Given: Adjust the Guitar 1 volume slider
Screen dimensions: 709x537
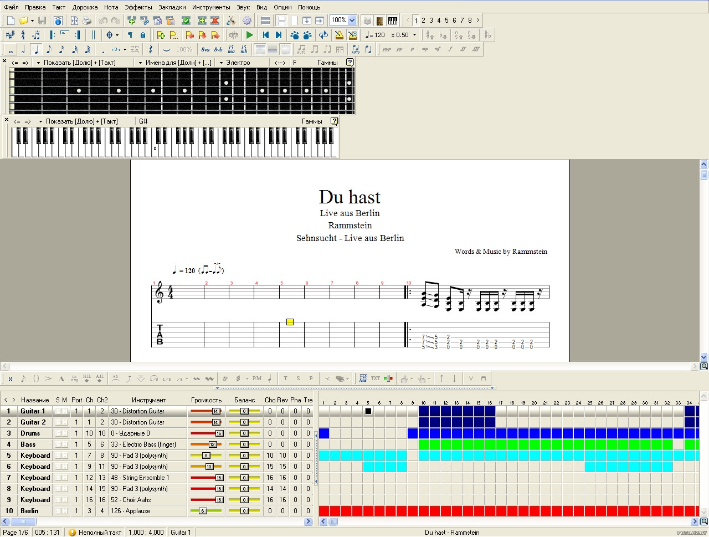Looking at the screenshot, I should 206,411.
